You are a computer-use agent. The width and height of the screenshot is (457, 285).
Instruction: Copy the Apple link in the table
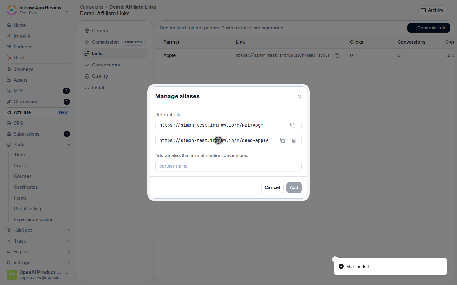point(337,55)
